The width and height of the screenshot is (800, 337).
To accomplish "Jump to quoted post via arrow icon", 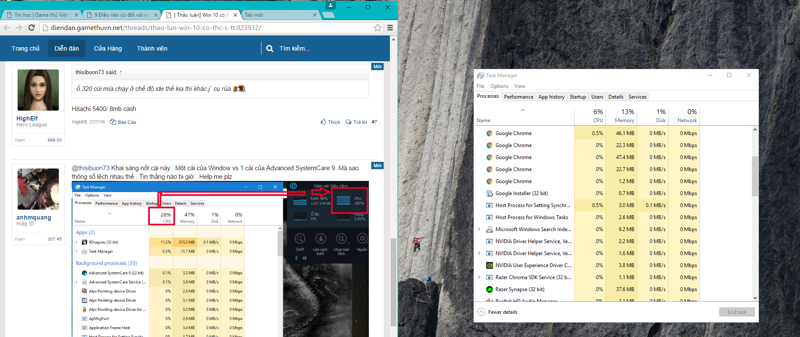I will [x=121, y=72].
